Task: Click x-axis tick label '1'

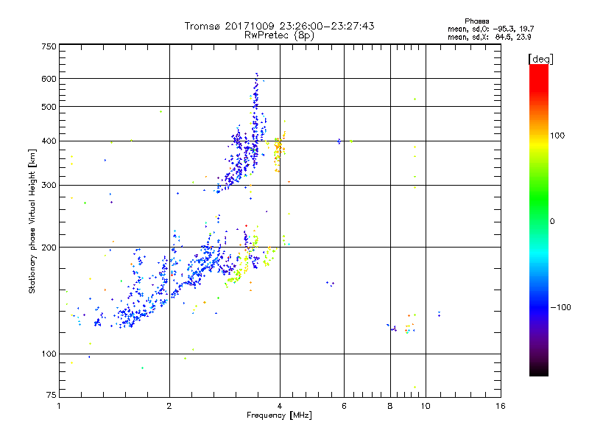Action: click(x=59, y=406)
